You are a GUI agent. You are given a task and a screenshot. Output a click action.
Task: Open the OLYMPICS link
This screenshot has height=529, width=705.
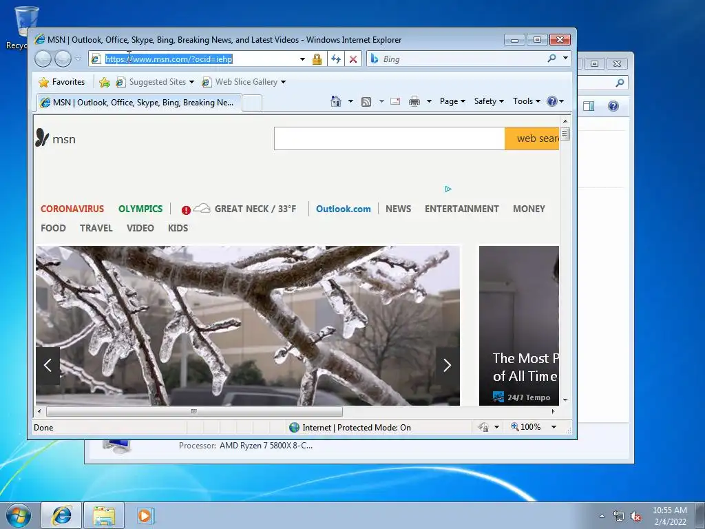[140, 209]
